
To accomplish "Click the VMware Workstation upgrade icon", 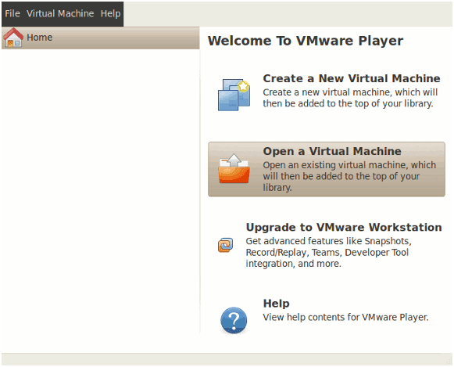I will click(225, 245).
